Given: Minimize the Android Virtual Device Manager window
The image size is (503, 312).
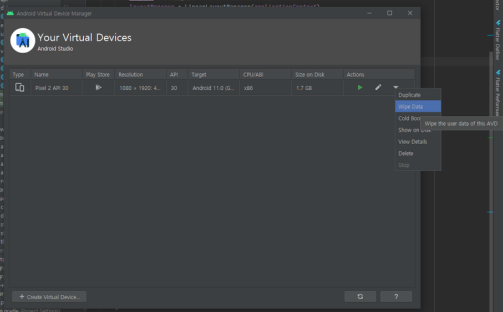Looking at the screenshot, I should (x=369, y=13).
